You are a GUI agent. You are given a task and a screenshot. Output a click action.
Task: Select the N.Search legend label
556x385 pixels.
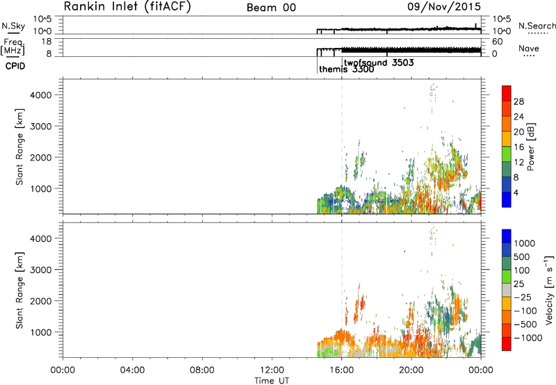click(x=537, y=26)
